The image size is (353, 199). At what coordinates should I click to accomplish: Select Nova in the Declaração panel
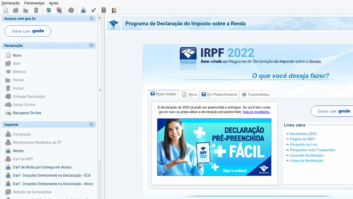pos(17,56)
